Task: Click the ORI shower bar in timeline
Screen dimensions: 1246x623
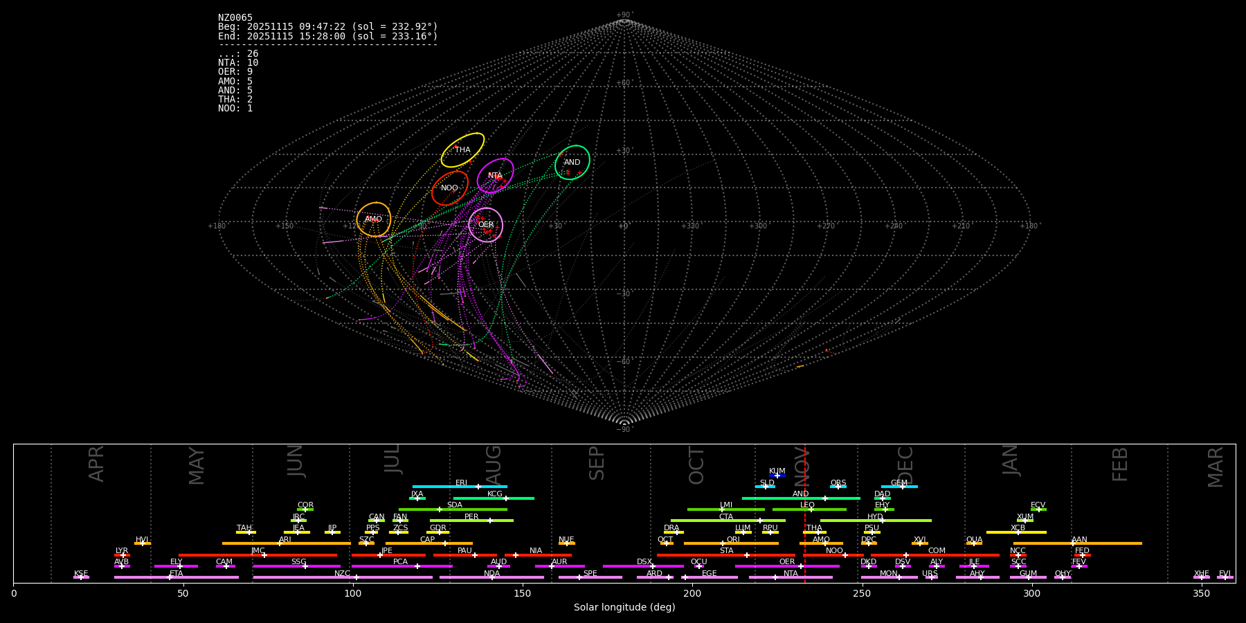Action: [x=731, y=543]
